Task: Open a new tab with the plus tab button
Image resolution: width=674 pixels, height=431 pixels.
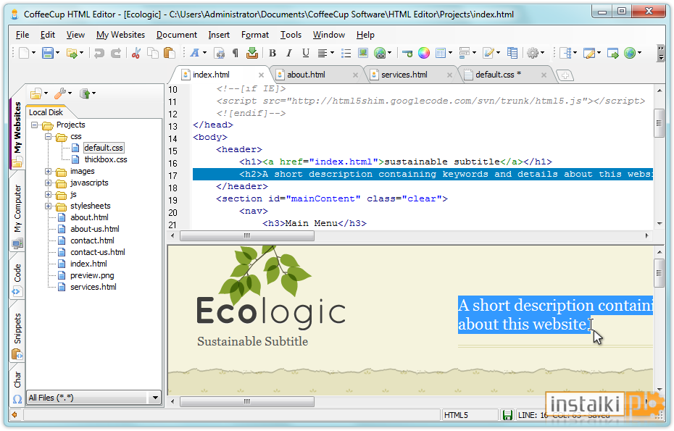Action: coord(565,75)
